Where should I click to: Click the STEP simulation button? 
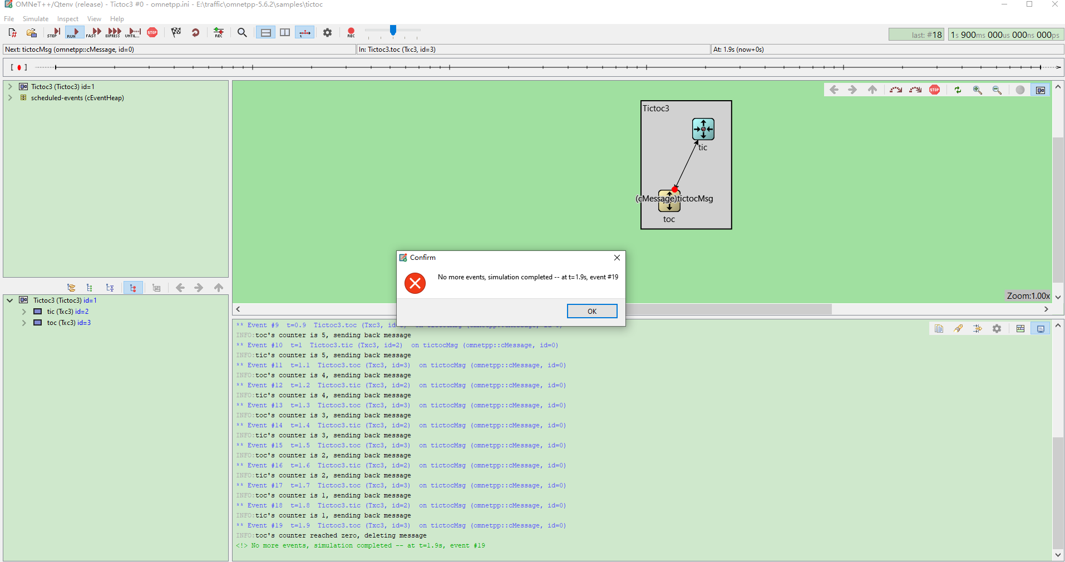click(54, 33)
